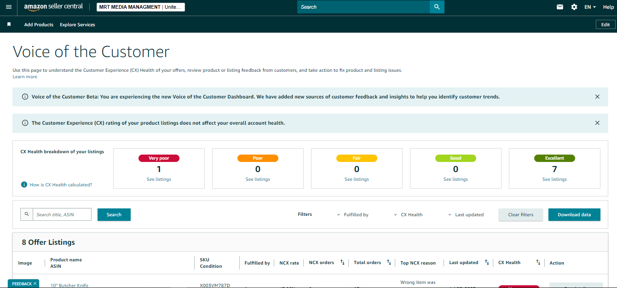Click the Image column header

click(25, 263)
